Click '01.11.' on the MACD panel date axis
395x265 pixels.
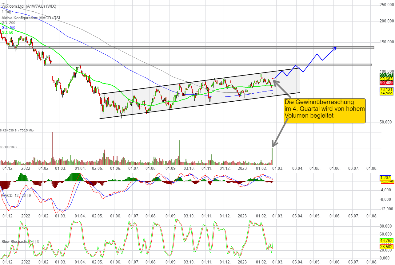click(207, 216)
